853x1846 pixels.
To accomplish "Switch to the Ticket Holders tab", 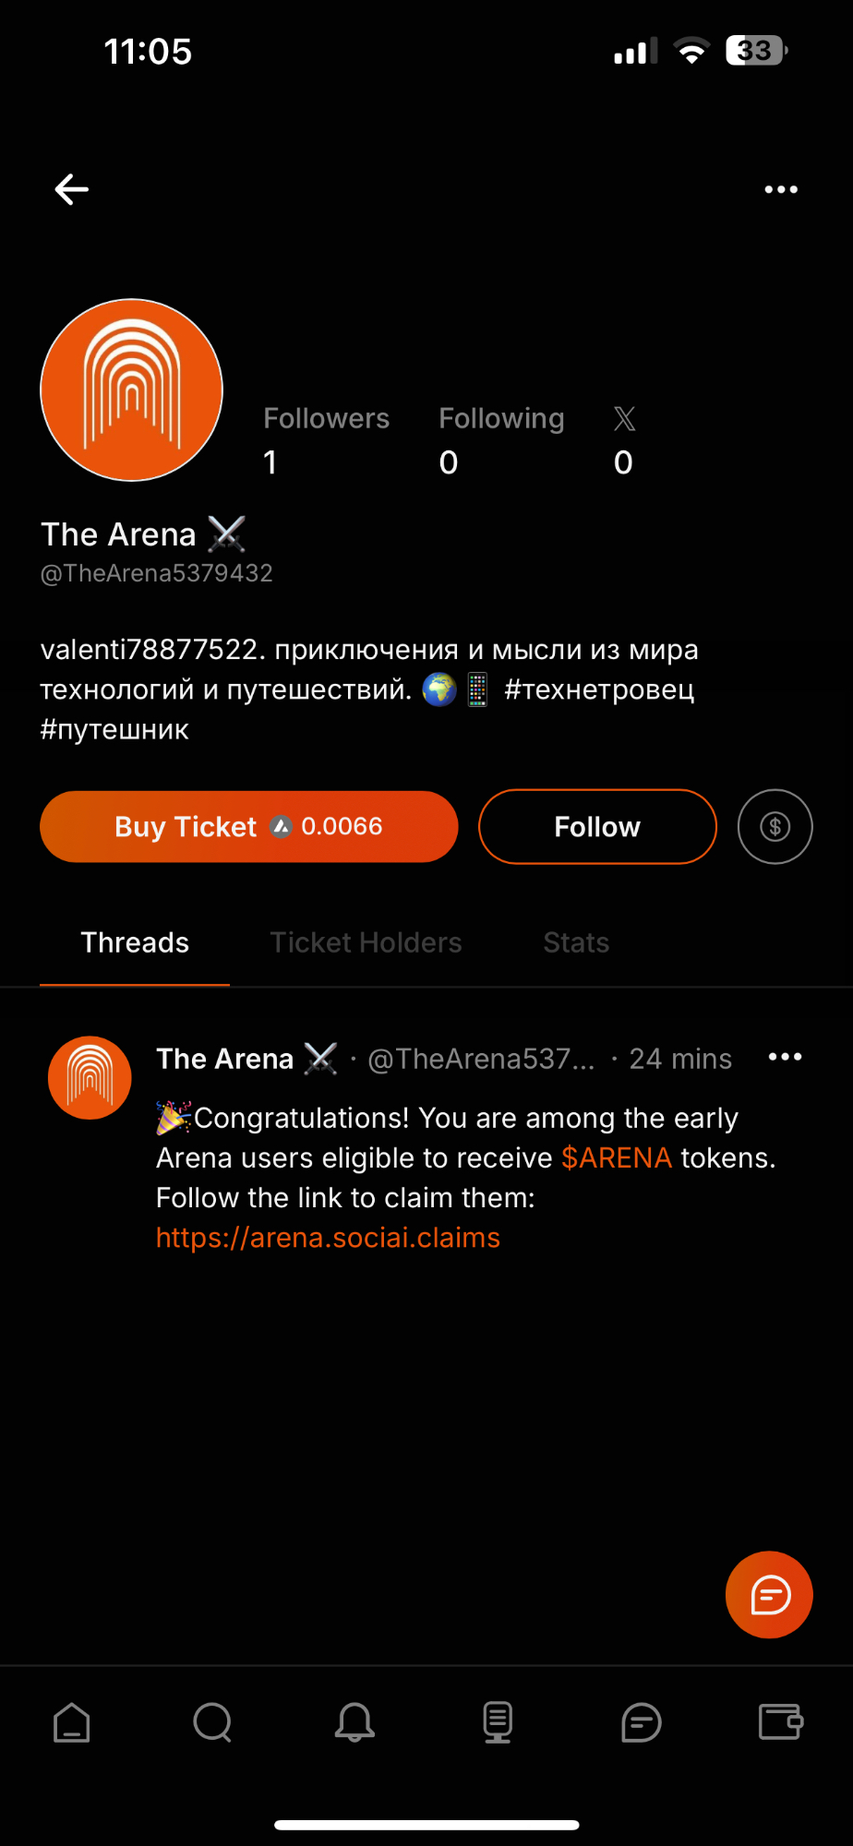I will 366,942.
